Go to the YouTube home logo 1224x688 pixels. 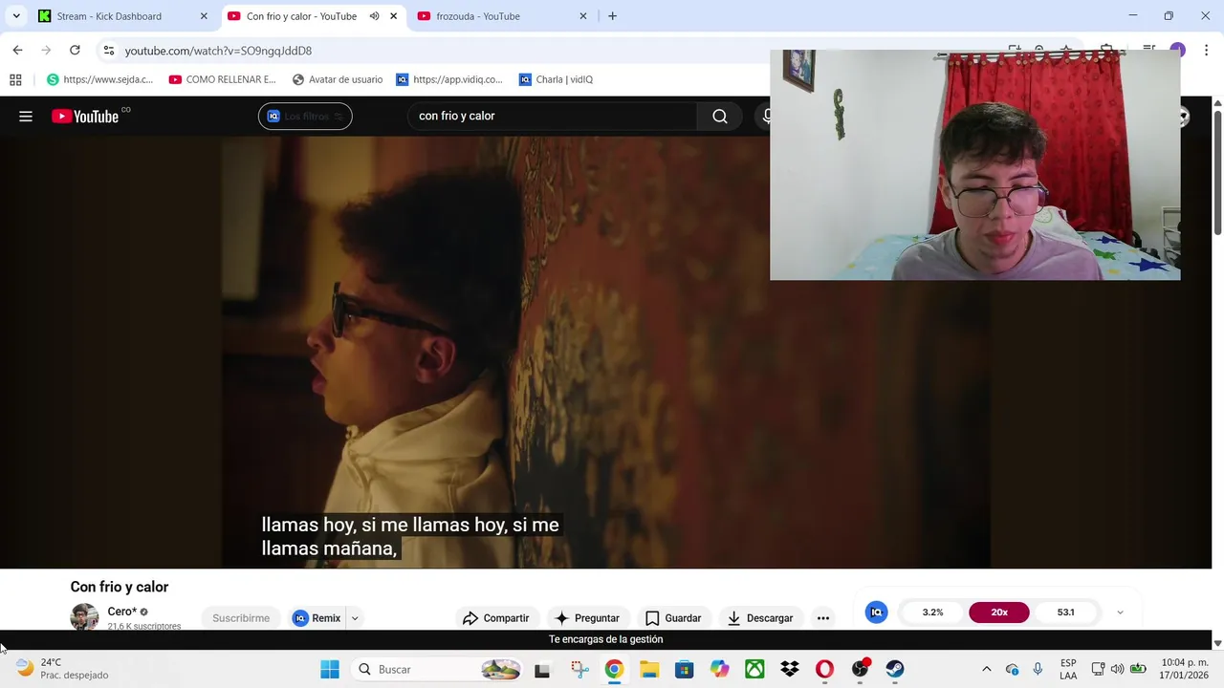point(86,117)
